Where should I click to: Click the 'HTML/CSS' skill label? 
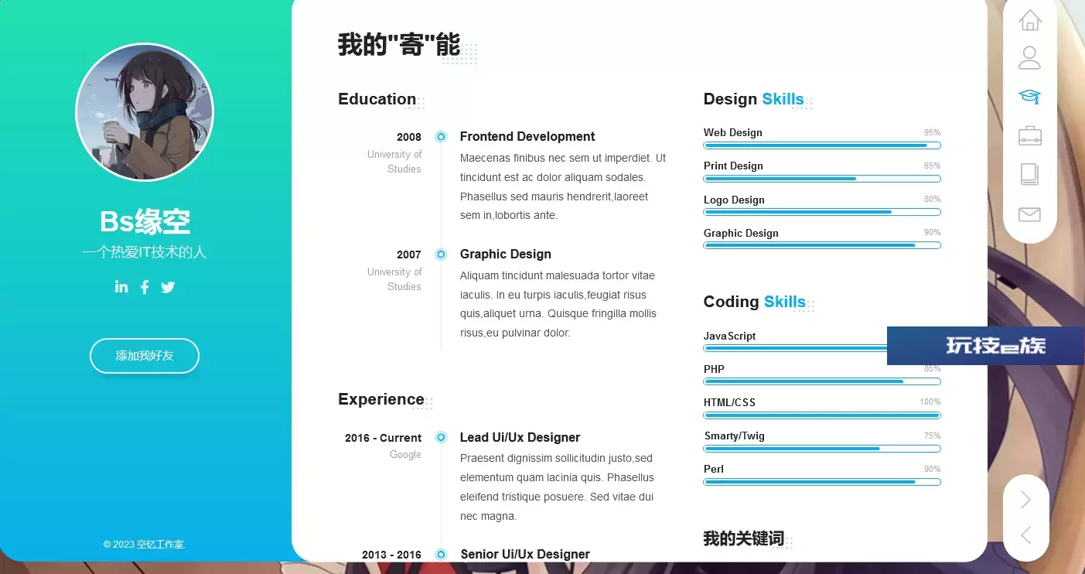coord(729,402)
